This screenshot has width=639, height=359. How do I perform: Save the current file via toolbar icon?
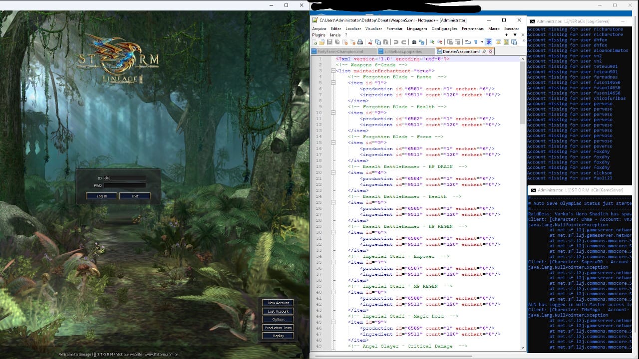click(x=329, y=42)
